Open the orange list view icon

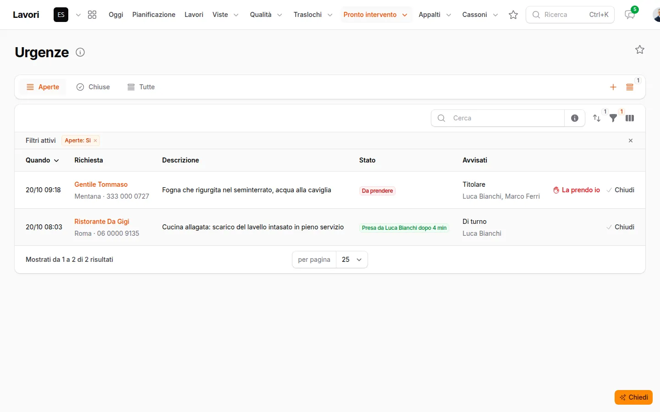[x=630, y=87]
